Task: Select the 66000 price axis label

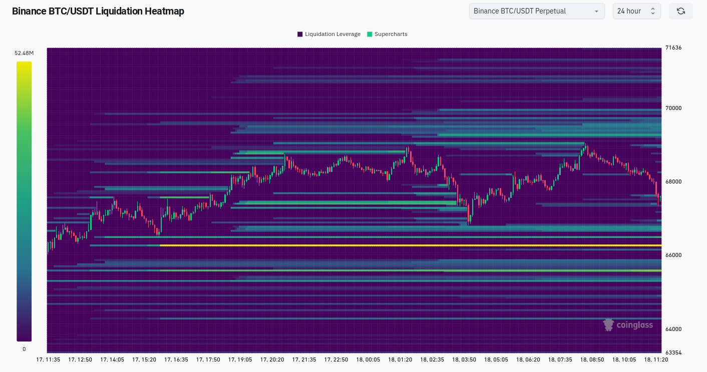Action: (x=673, y=255)
